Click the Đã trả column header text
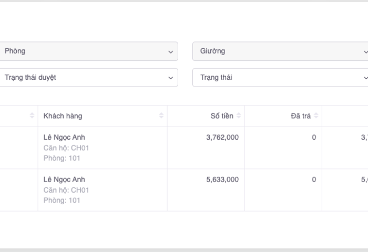 pos(300,116)
